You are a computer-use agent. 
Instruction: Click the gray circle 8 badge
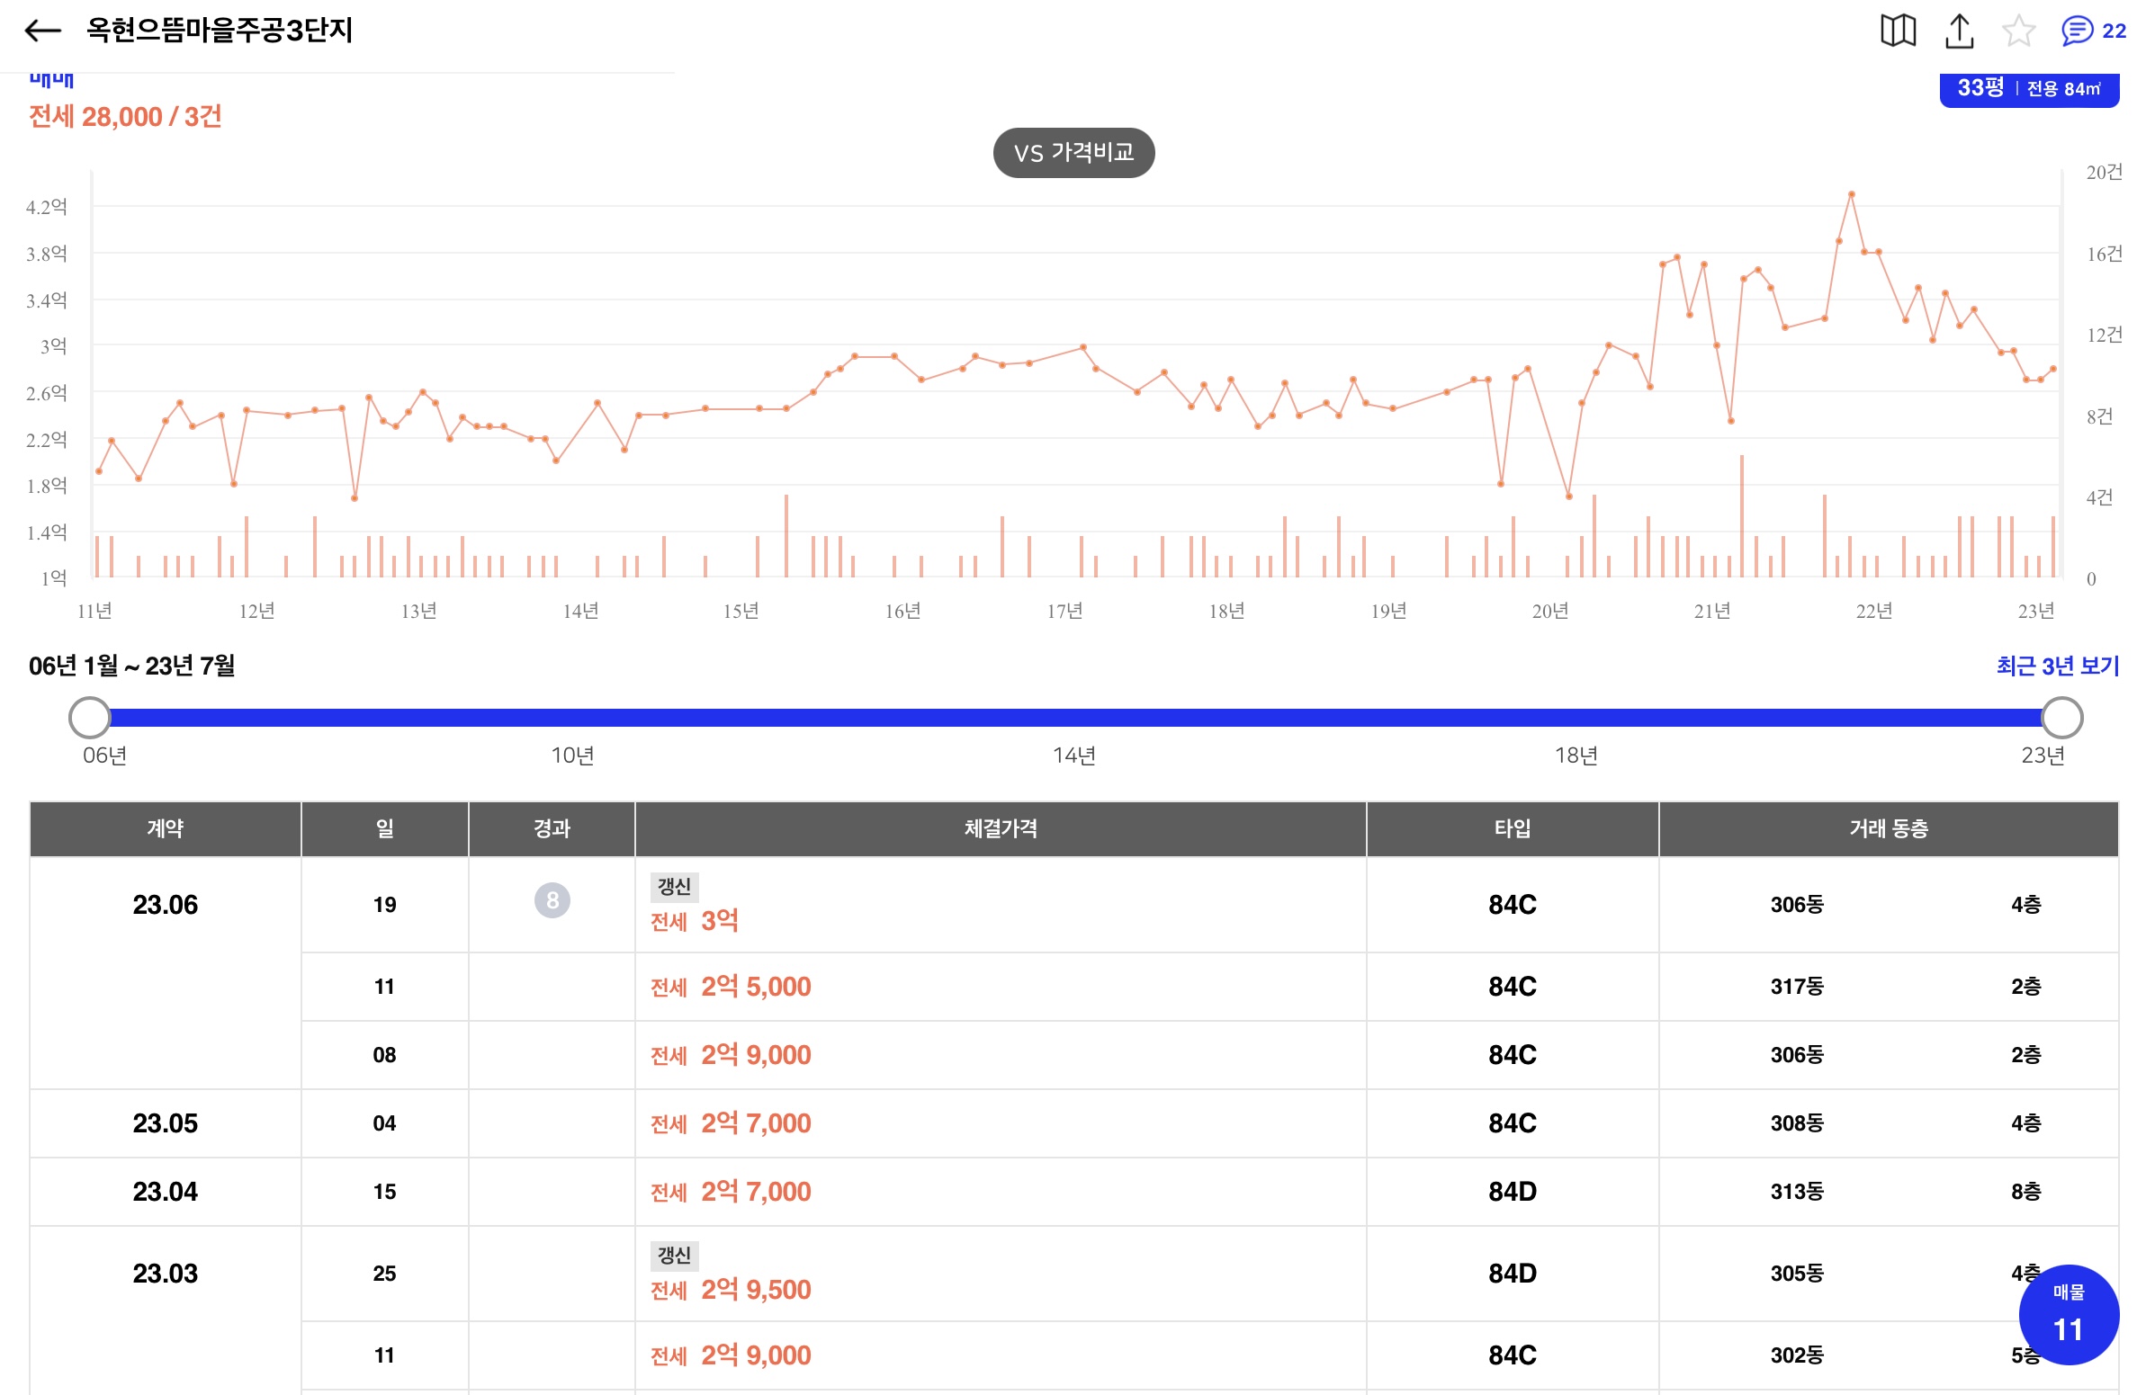[552, 900]
